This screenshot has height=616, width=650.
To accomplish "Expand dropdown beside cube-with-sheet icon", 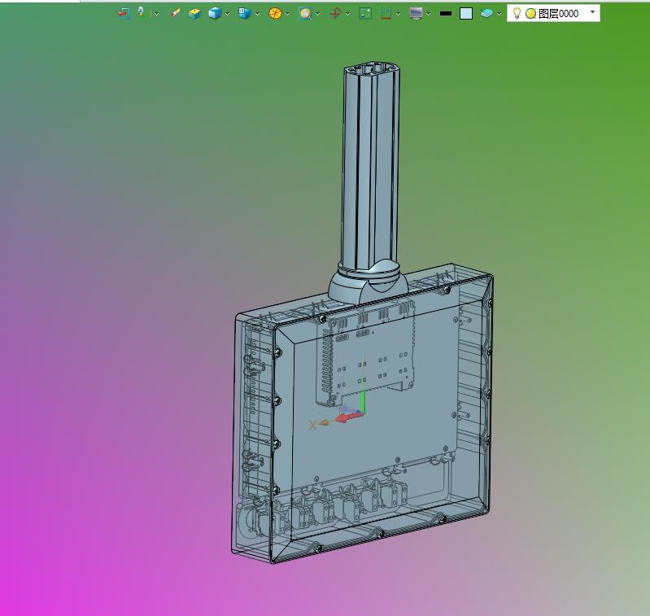I will pyautogui.click(x=257, y=14).
